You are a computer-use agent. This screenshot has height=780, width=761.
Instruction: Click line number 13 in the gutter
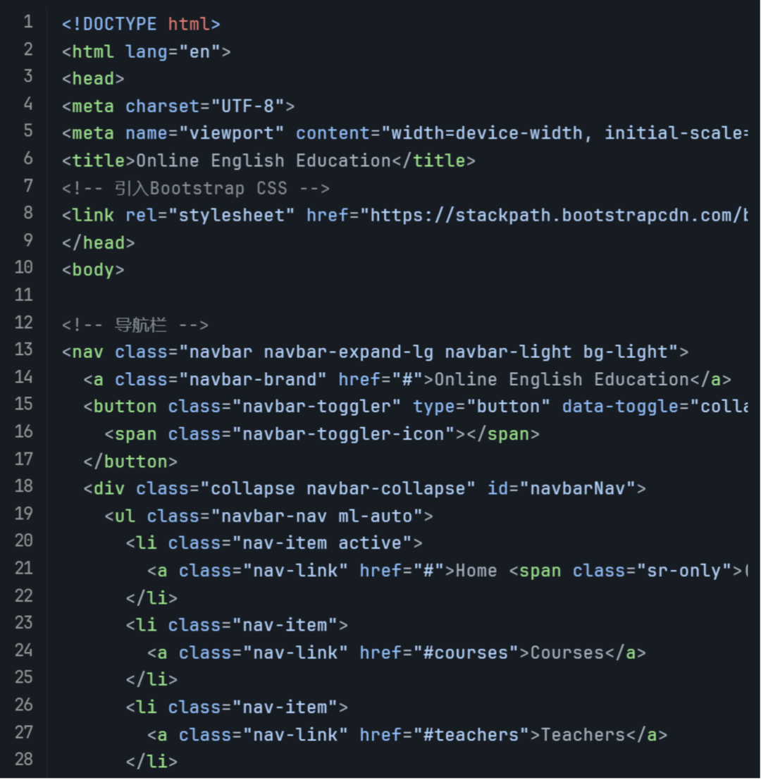(x=24, y=351)
